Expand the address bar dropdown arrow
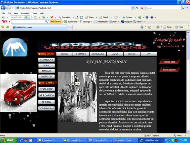The width and height of the screenshot is (190, 143). [133, 8]
